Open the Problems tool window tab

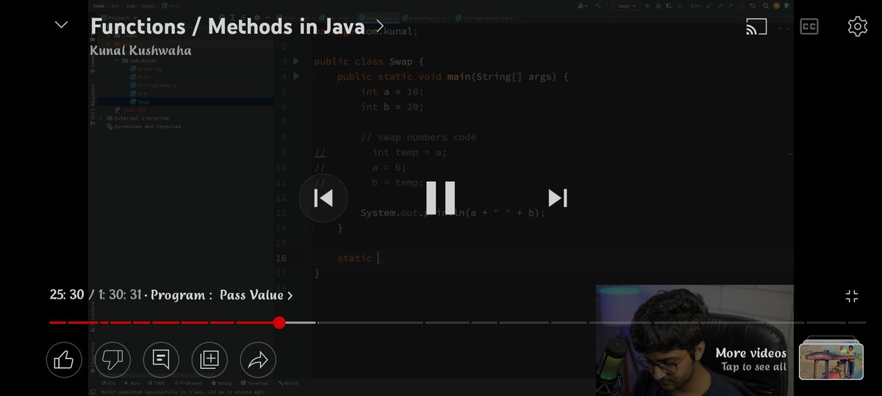click(x=187, y=383)
